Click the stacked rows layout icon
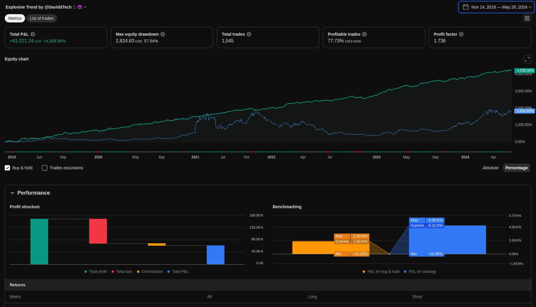 coord(527,18)
